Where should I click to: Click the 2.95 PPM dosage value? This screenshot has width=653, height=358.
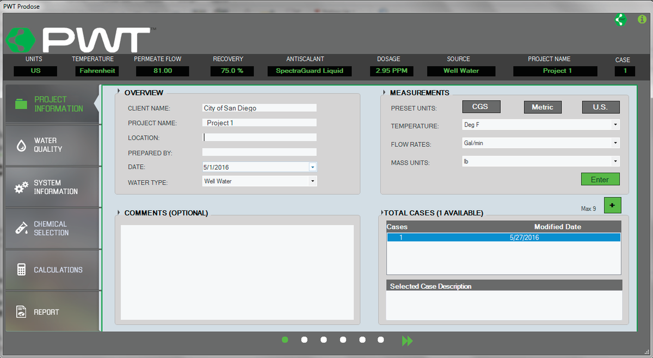click(x=392, y=71)
